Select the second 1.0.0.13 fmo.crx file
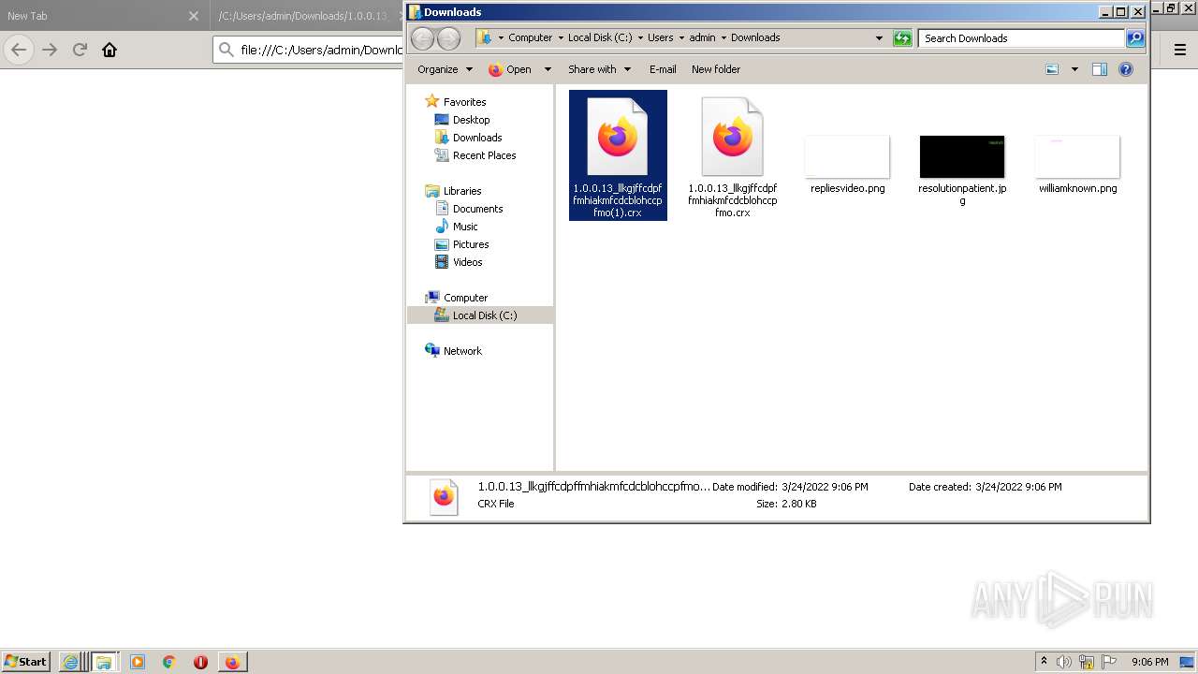1198x674 pixels. pos(732,157)
